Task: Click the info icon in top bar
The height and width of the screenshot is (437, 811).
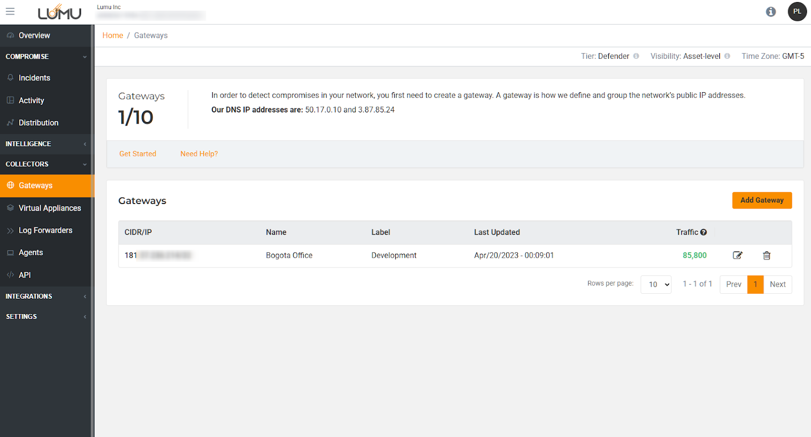Action: [770, 12]
